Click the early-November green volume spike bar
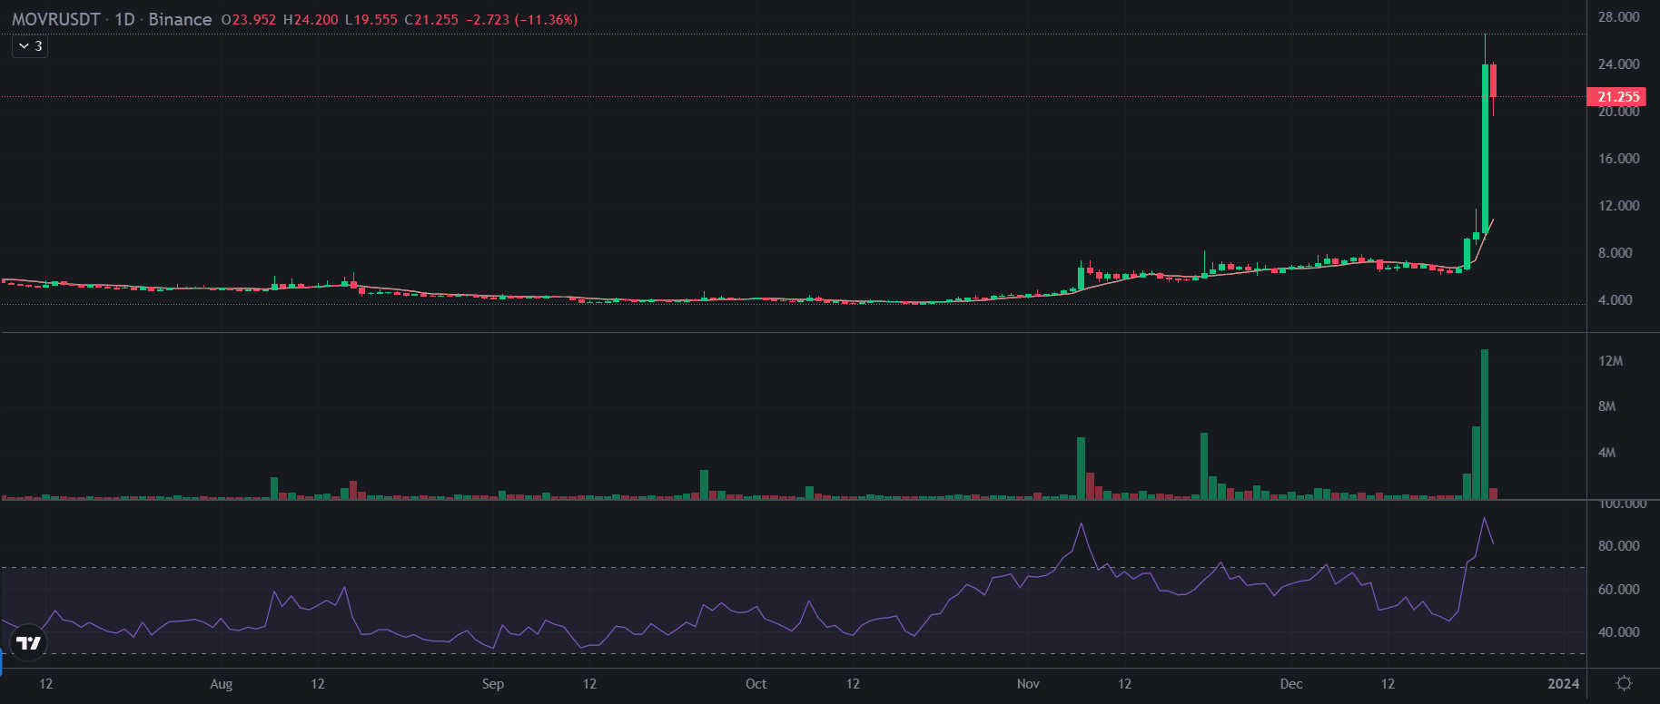The height and width of the screenshot is (704, 1660). 1081,467
